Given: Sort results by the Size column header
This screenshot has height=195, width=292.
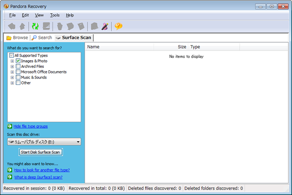Looking at the screenshot, I should 171,47.
